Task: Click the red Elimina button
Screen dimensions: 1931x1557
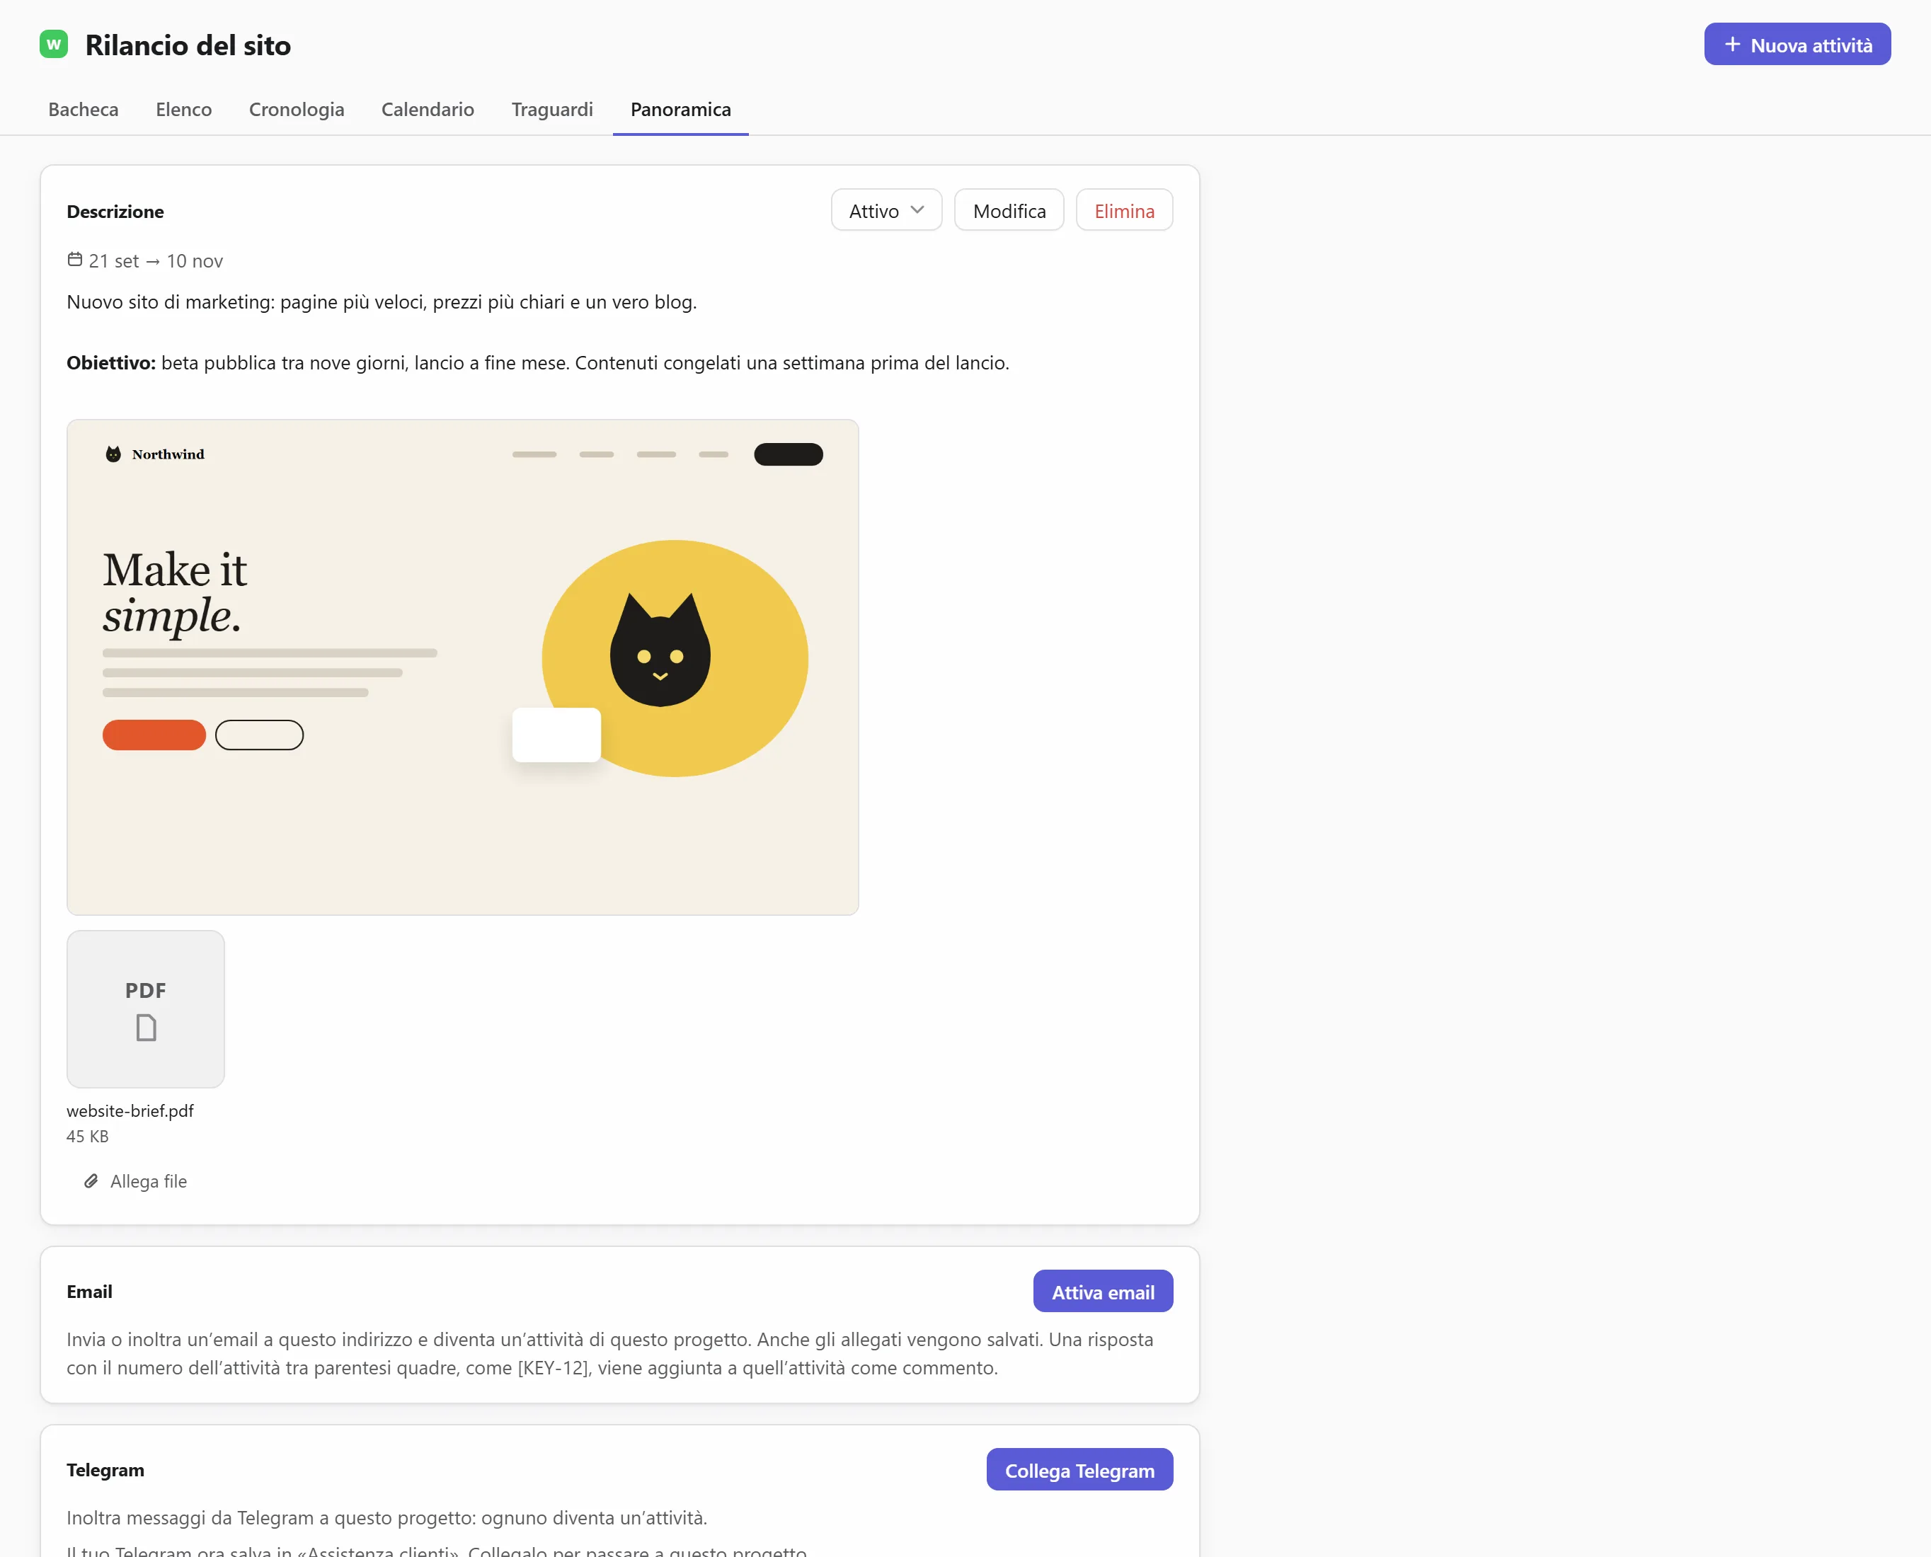Action: pos(1125,210)
